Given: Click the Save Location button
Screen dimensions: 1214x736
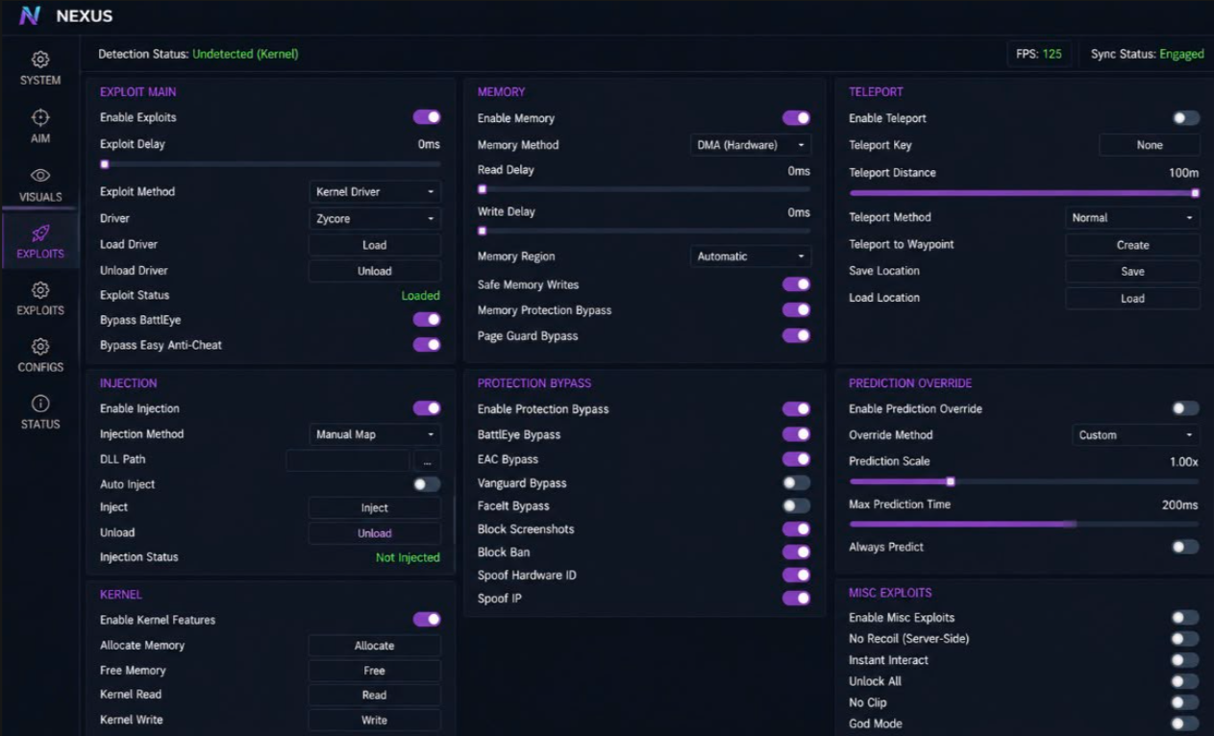Looking at the screenshot, I should (1132, 272).
